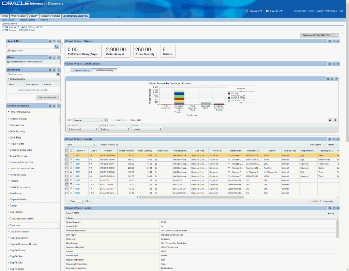Viewport: 349px width, 271px height.
Task: Click WMSEND-00006 blue legend swatch
Action: [x=229, y=98]
